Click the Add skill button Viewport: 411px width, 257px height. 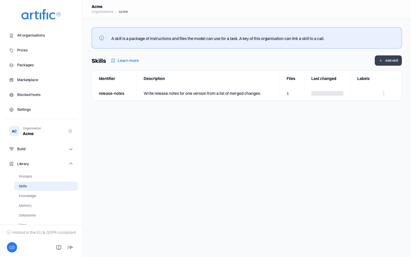388,61
